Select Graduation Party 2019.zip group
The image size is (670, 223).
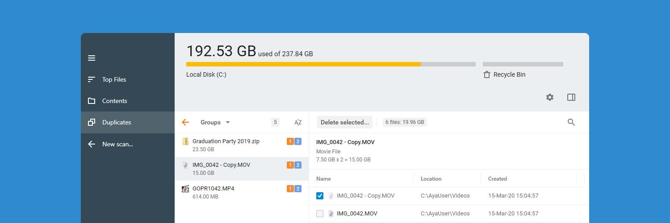pyautogui.click(x=242, y=145)
